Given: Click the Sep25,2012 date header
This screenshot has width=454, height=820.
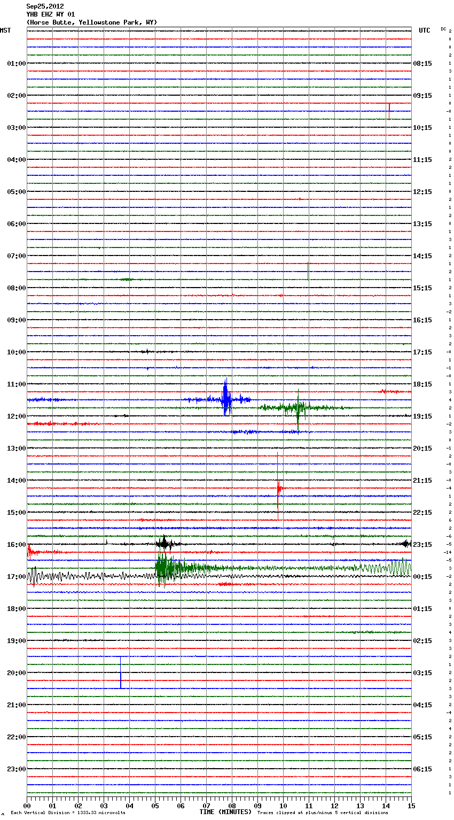Looking at the screenshot, I should (45, 6).
